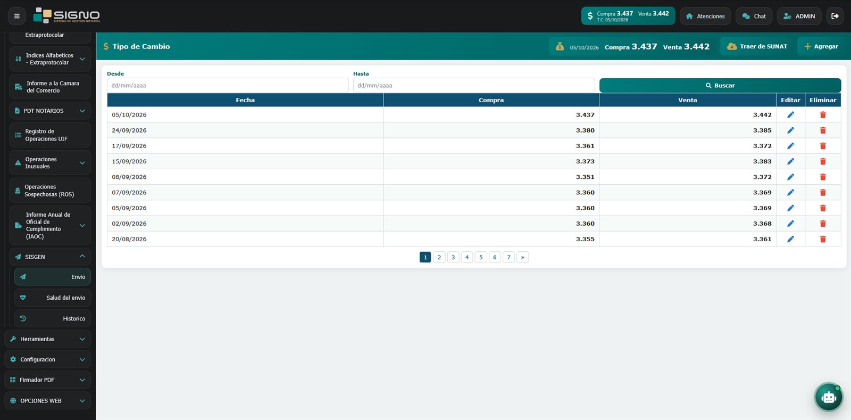Delete the 20/08/2026 row
Viewport: 851px width, 420px height.
823,239
